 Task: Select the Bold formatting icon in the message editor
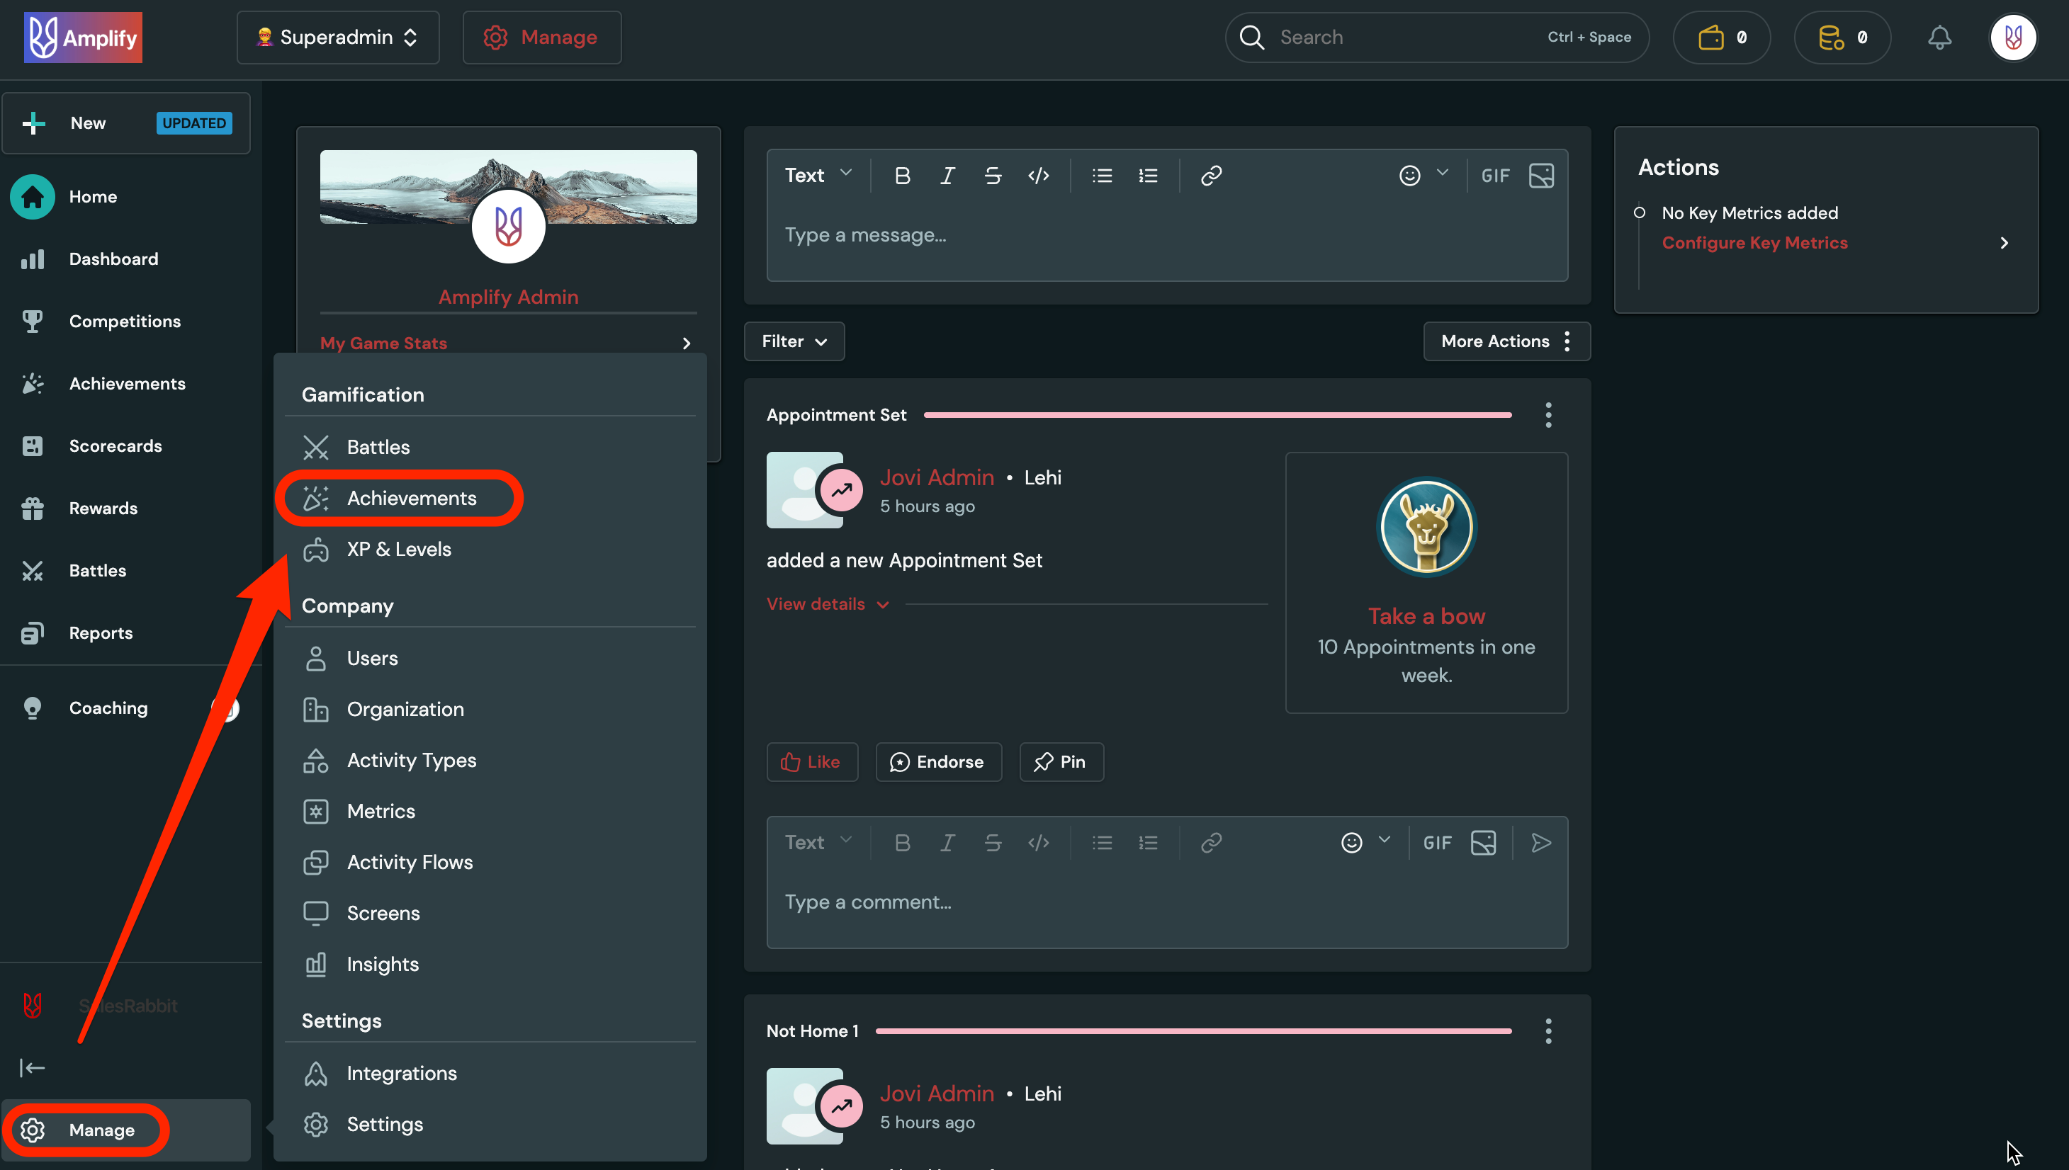(903, 175)
